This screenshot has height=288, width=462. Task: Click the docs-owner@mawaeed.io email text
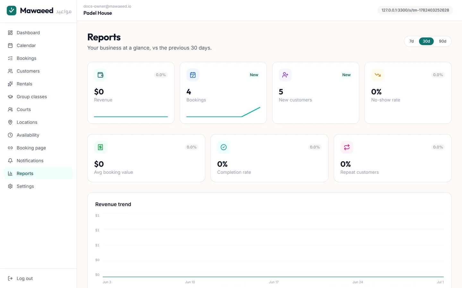point(107,6)
